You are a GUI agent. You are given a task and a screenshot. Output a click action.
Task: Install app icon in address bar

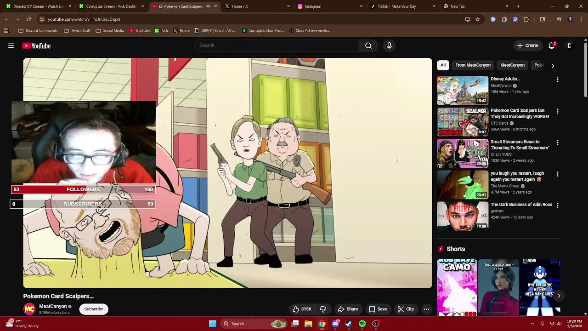pos(468,19)
